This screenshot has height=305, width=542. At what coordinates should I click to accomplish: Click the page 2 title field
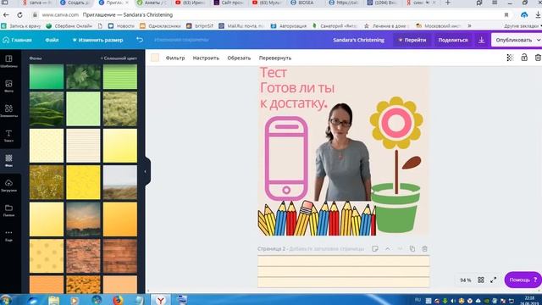pos(327,248)
